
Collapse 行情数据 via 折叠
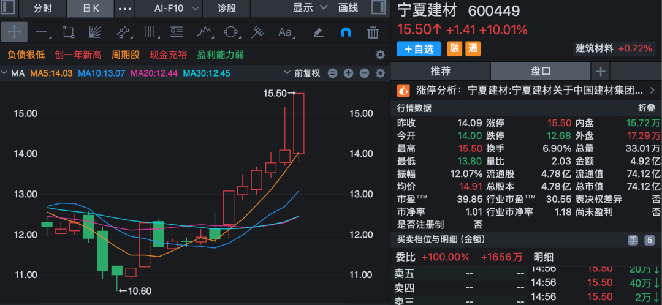tap(647, 108)
